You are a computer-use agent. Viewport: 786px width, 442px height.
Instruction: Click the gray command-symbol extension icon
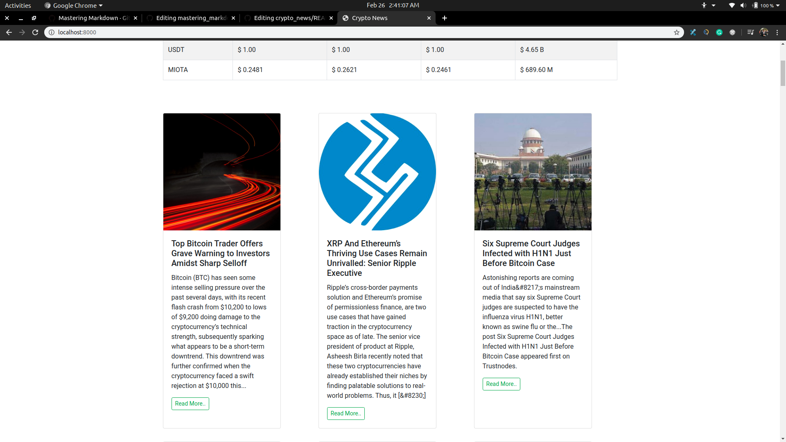pyautogui.click(x=732, y=32)
